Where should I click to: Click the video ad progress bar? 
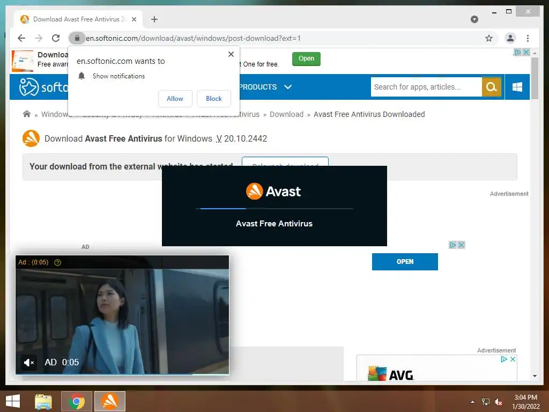122,374
